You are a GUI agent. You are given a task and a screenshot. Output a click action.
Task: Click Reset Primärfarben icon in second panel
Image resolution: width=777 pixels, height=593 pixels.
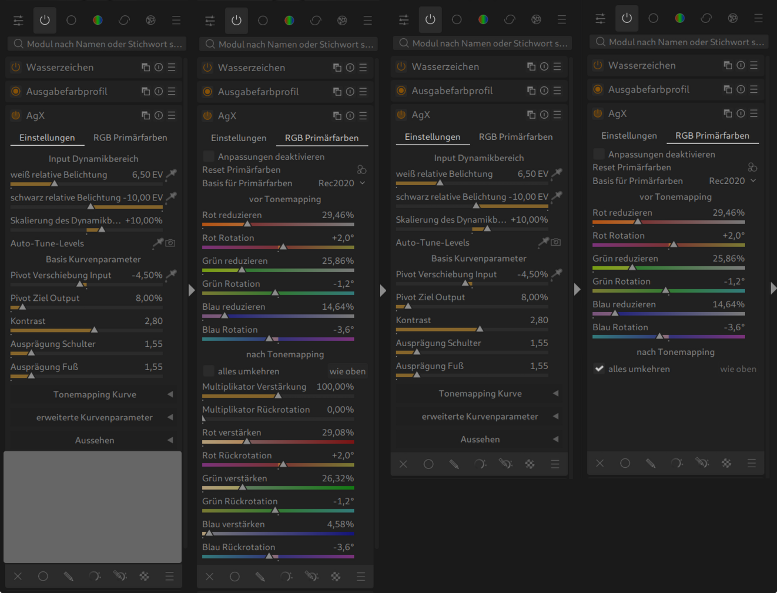pyautogui.click(x=361, y=170)
